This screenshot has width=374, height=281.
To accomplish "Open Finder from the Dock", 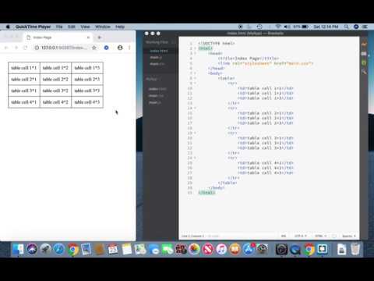I will [x=18, y=249].
